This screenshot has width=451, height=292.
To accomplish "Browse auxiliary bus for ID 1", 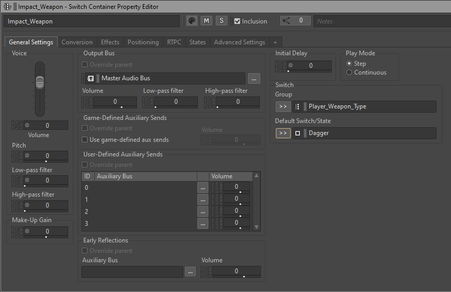I will 203,200.
